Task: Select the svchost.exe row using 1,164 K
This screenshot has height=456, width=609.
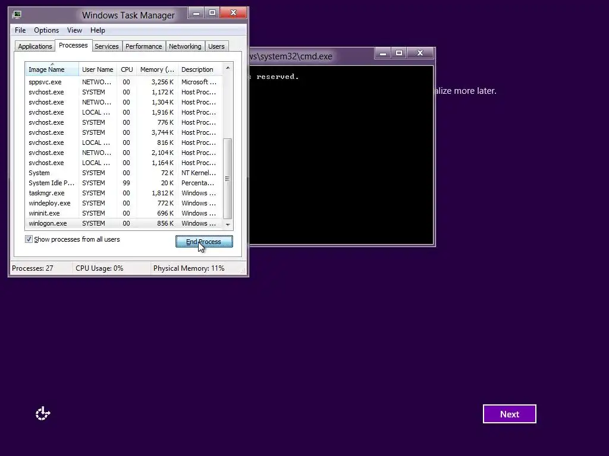Action: coord(124,163)
